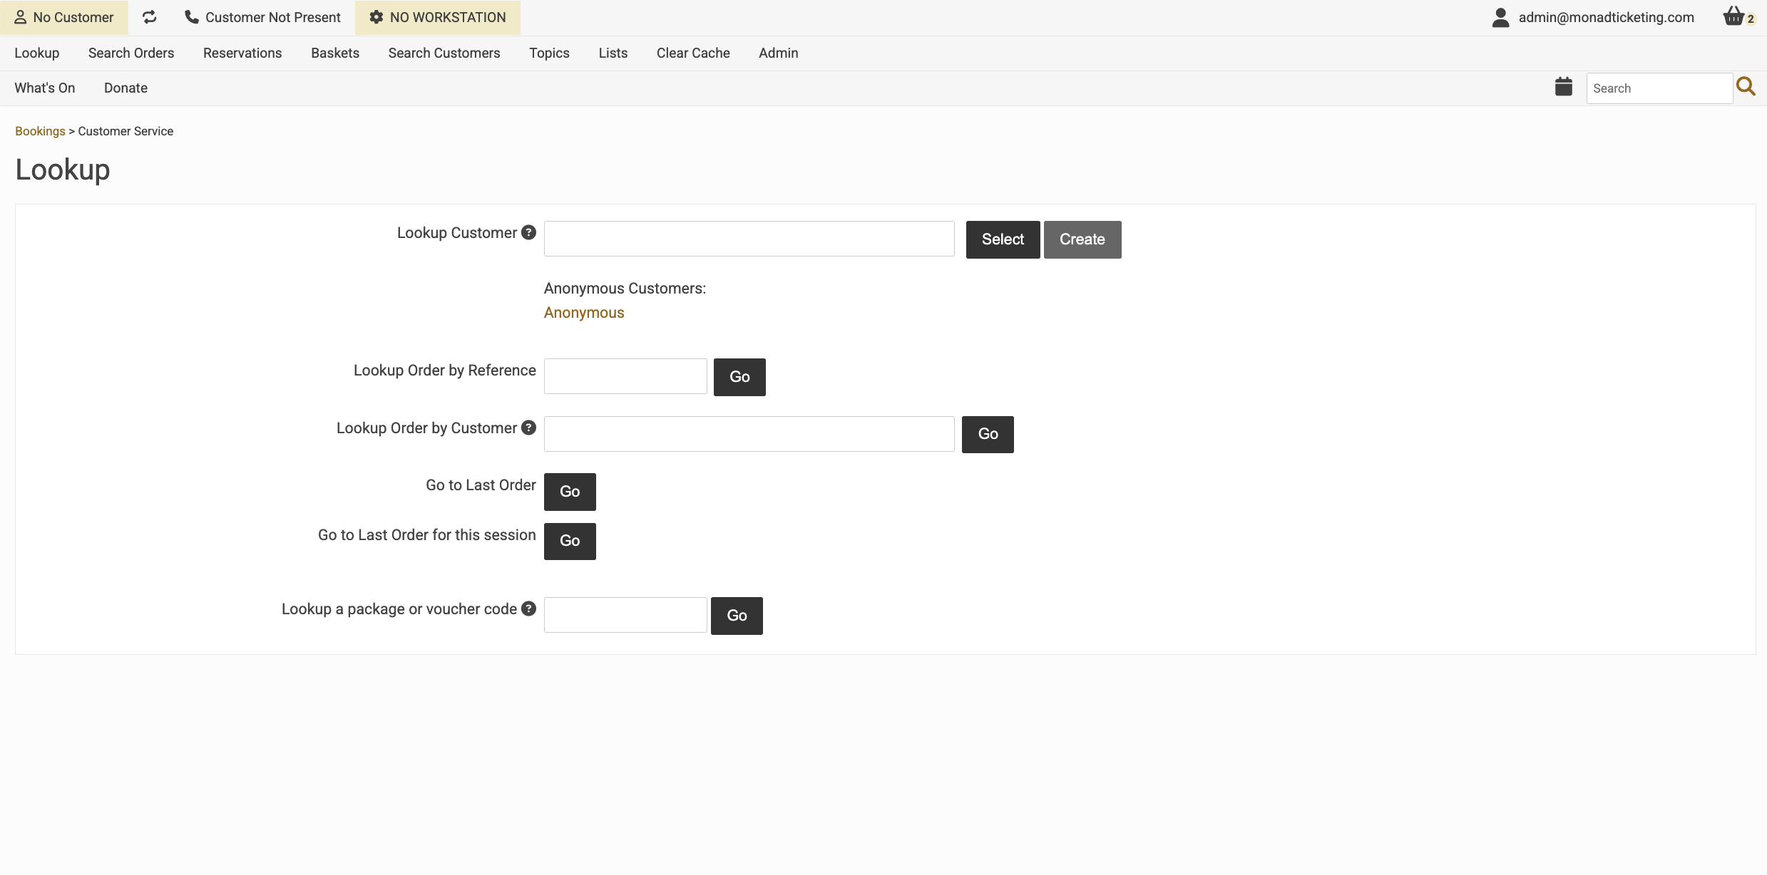Open the admin account profile icon
Image resolution: width=1767 pixels, height=875 pixels.
(1501, 16)
